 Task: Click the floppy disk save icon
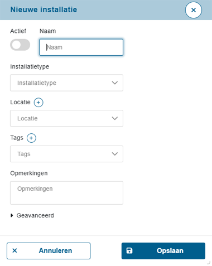(x=129, y=250)
